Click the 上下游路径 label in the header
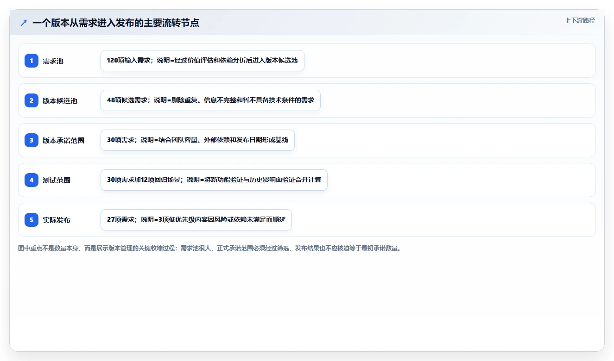The height and width of the screenshot is (361, 614). (580, 20)
